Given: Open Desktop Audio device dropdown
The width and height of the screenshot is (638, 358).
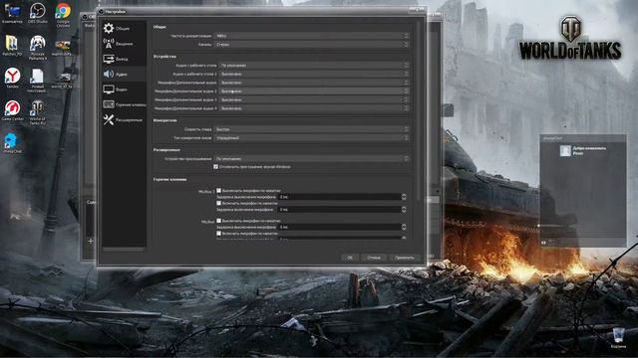Looking at the screenshot, I should [314, 65].
